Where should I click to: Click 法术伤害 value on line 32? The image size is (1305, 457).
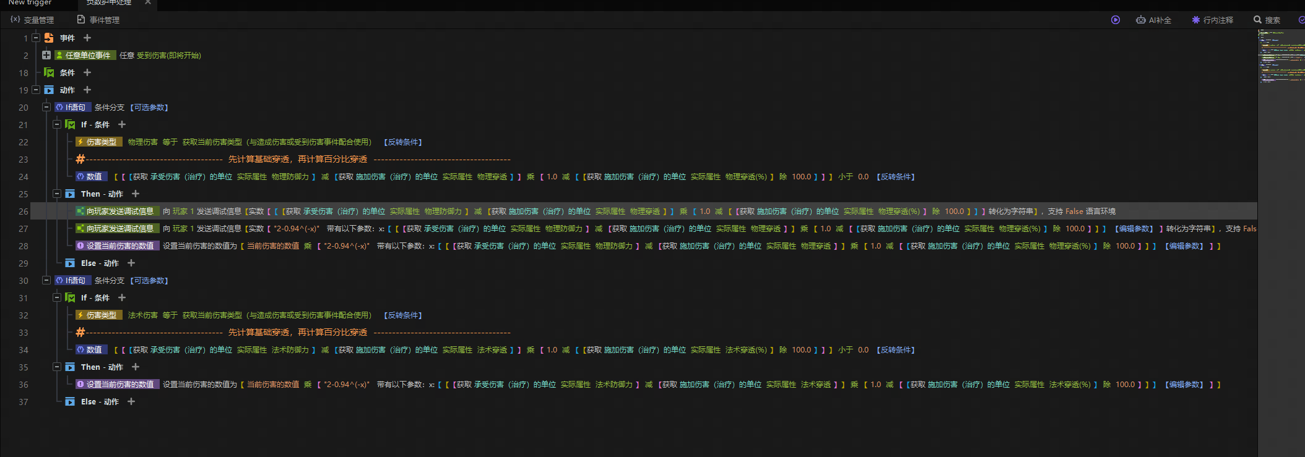143,315
